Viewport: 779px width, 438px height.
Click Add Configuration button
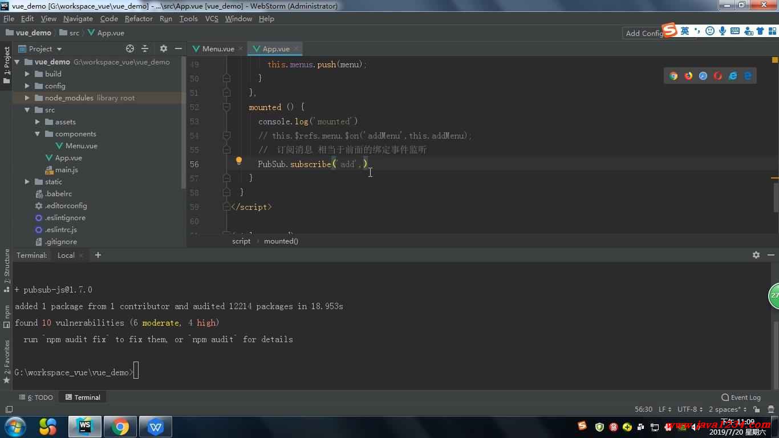[x=643, y=33]
